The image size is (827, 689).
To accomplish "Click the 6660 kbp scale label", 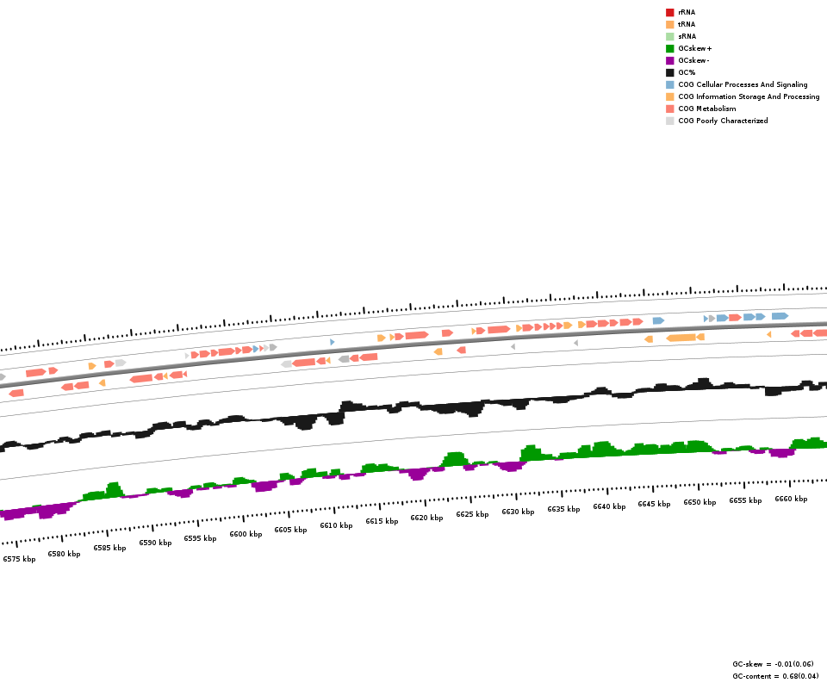I will 791,499.
